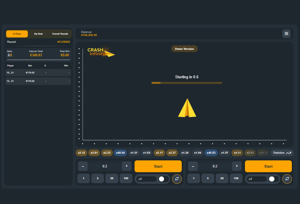The width and height of the screenshot is (300, 204).
Task: Click the Demo Version badge
Action: [x=185, y=49]
